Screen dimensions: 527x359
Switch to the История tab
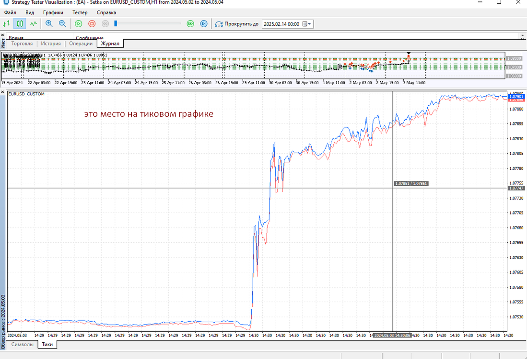51,44
